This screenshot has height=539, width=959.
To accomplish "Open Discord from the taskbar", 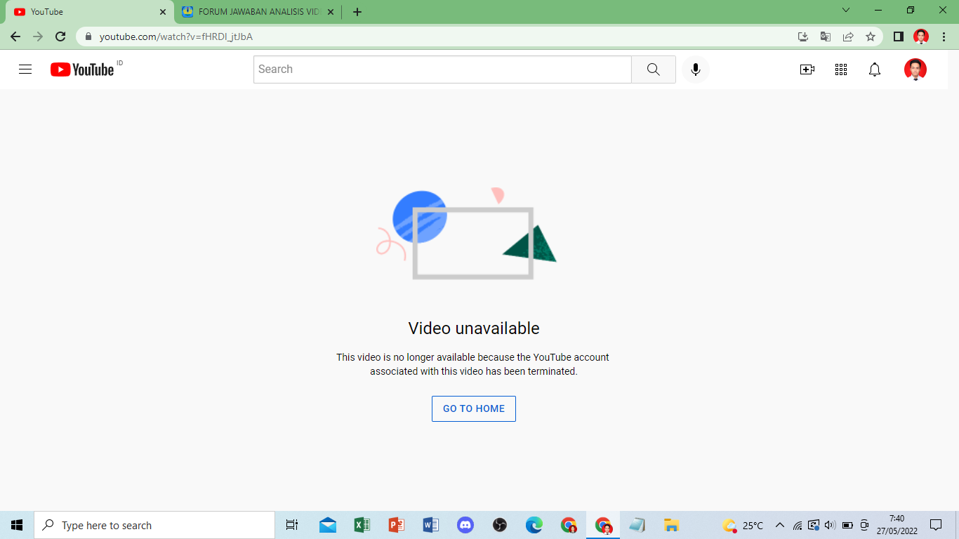I will (x=465, y=525).
